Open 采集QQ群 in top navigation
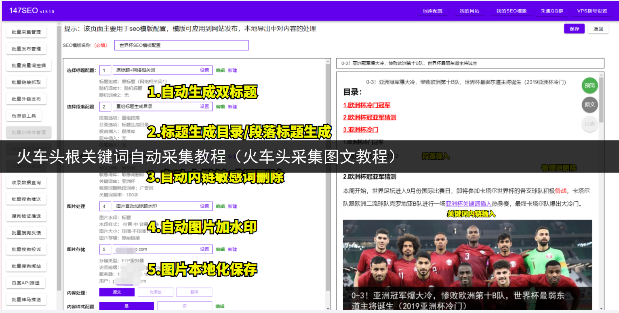Screen dimensions: 619x313 (552, 11)
